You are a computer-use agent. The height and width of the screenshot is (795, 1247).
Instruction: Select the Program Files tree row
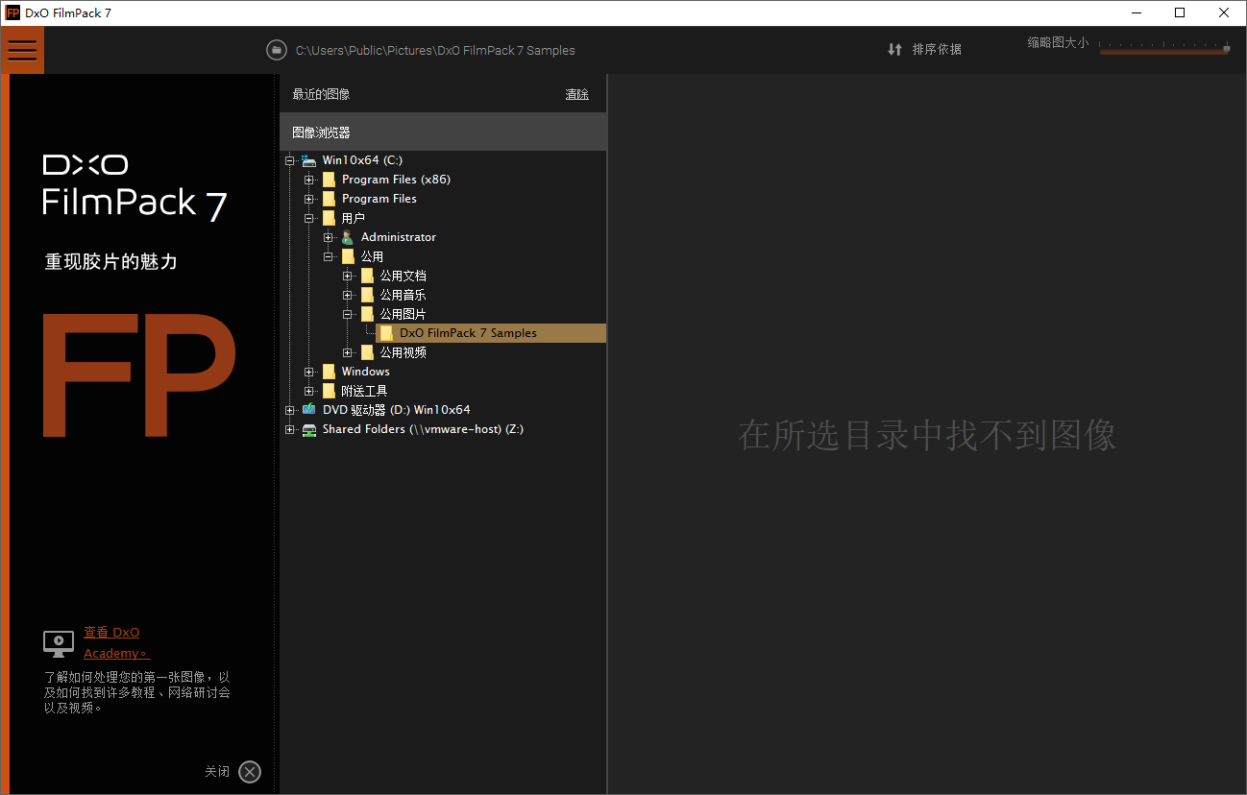[x=379, y=199]
